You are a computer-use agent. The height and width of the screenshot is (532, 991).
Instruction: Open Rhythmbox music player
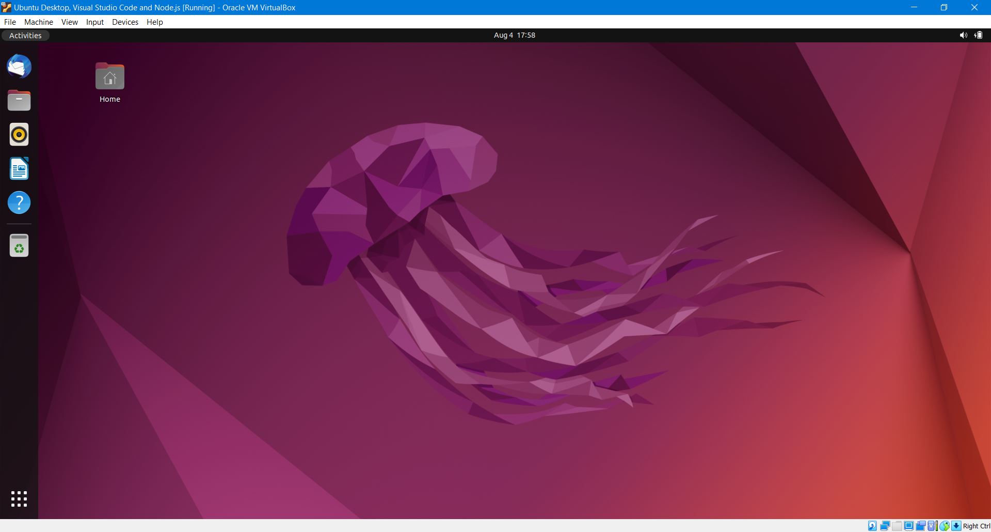[19, 135]
